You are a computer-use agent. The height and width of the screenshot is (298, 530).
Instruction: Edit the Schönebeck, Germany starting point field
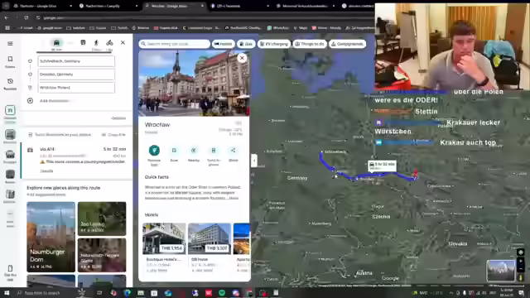tap(76, 61)
